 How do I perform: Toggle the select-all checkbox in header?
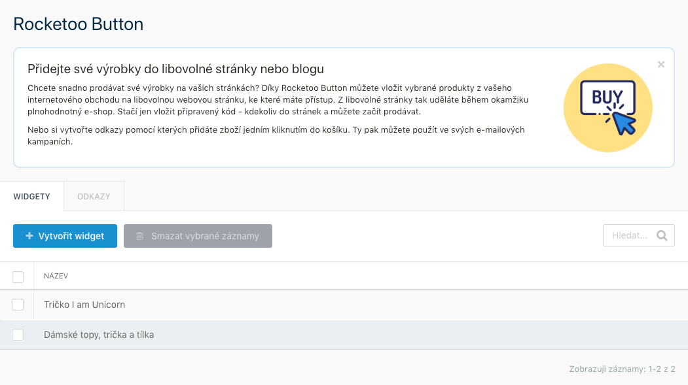[18, 276]
